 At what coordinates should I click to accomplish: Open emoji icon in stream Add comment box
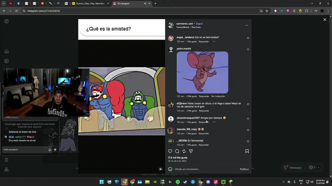pyautogui.click(x=50, y=150)
